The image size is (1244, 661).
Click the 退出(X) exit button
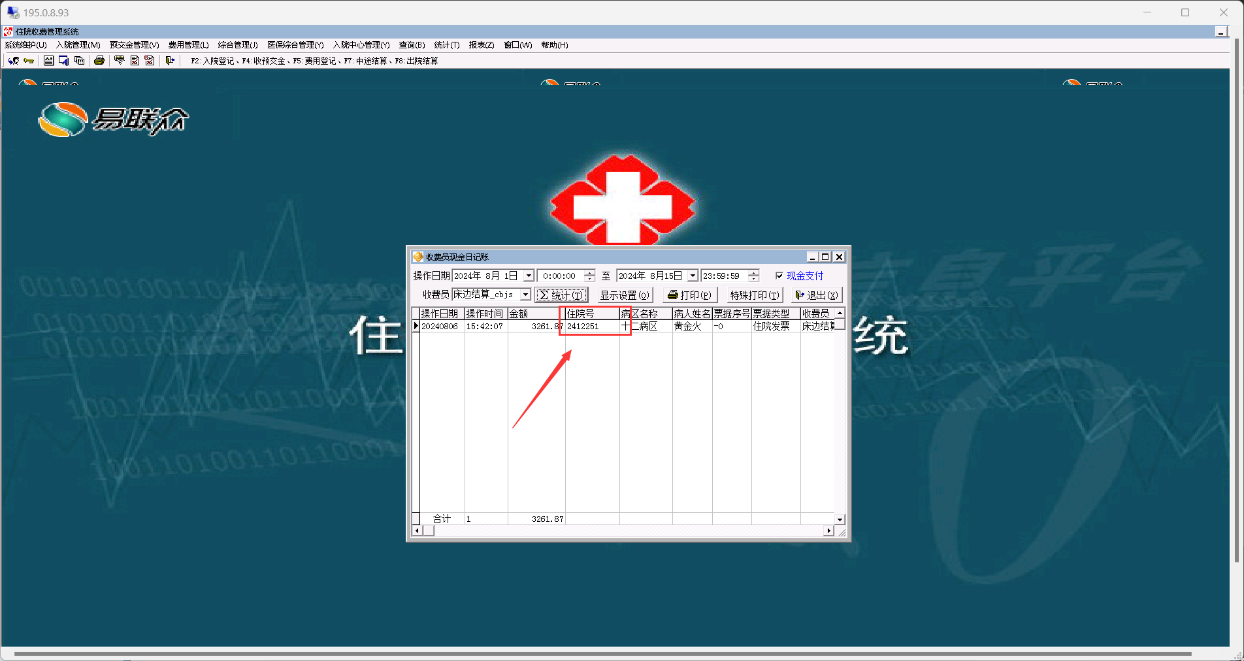pyautogui.click(x=817, y=295)
